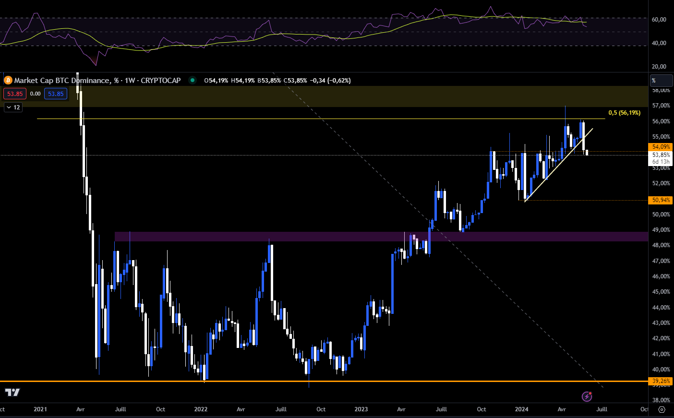Select the orange 54,09% price label
Image resolution: width=674 pixels, height=418 pixels.
661,147
